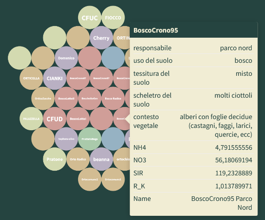Click the Cherry bubble

pos(101,38)
